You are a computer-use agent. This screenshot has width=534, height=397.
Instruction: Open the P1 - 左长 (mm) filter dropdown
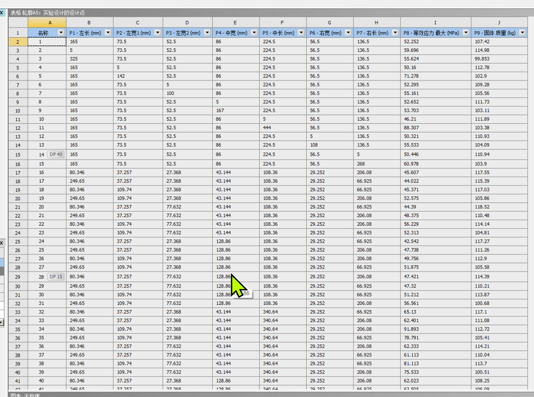click(x=108, y=33)
